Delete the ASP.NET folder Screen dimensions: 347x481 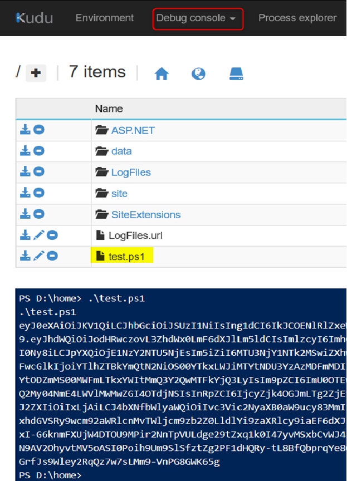38,130
